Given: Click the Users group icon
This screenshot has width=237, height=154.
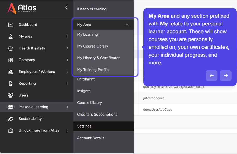Looking at the screenshot, I should point(11,95).
